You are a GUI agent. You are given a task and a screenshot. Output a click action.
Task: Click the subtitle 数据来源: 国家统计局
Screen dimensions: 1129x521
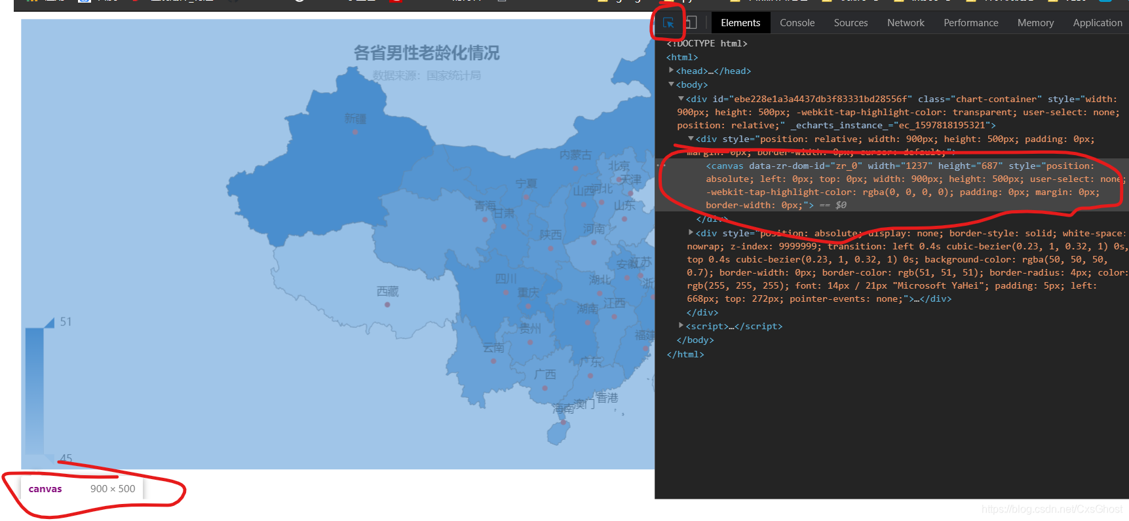coord(427,76)
